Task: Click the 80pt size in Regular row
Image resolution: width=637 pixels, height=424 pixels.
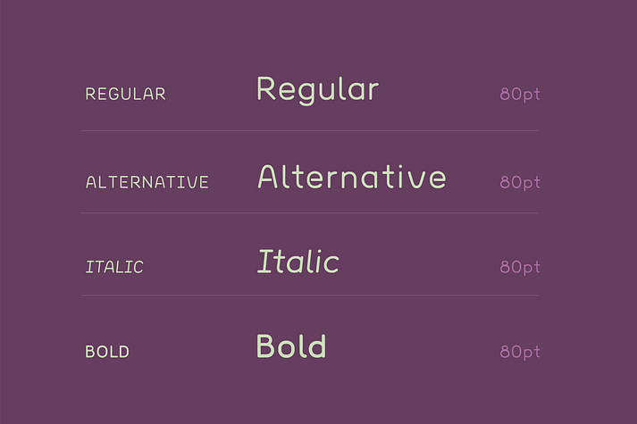Action: pyautogui.click(x=520, y=95)
